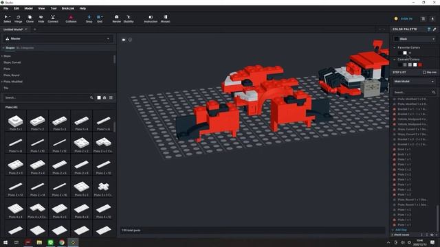Screen dimensions: 440x247
Task: Pick red content color swatch
Action: pos(420,64)
